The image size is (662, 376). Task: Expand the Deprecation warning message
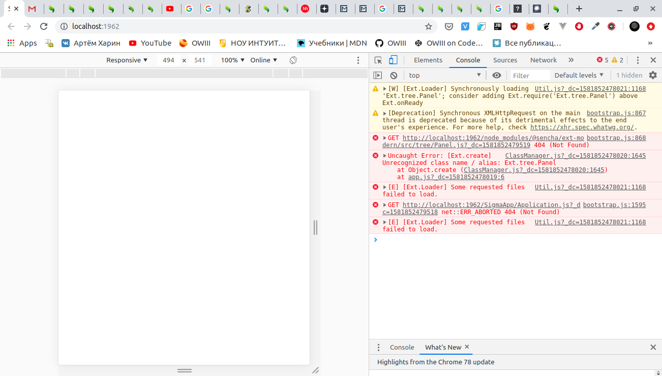(x=385, y=113)
